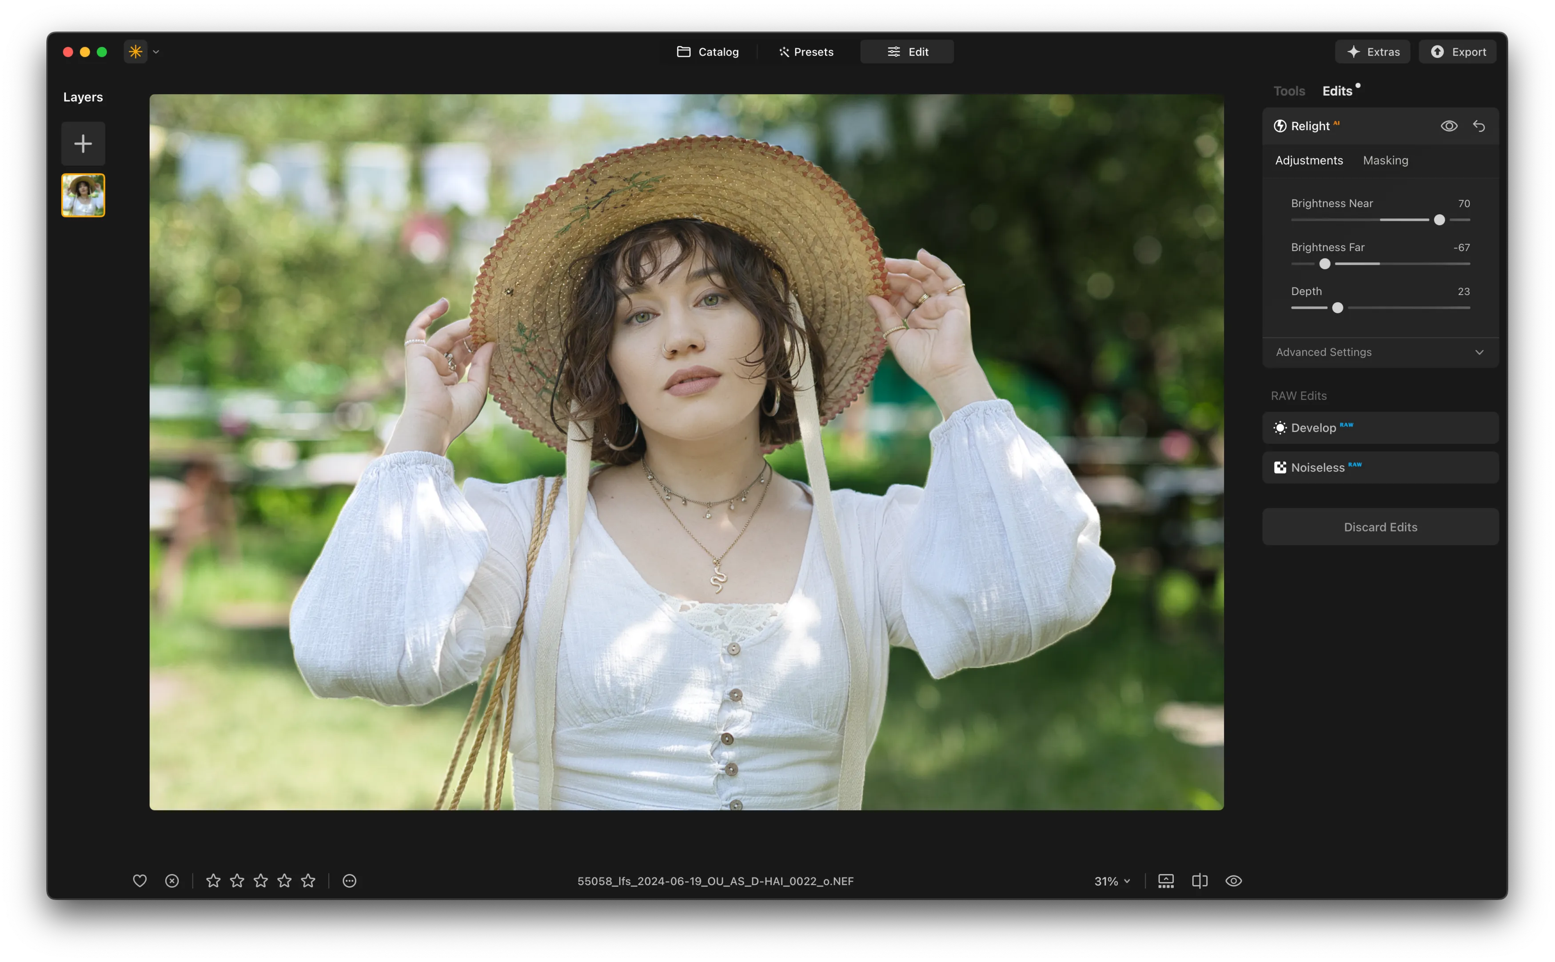
Task: Reset Relight tool with the undo arrow
Action: pos(1479,126)
